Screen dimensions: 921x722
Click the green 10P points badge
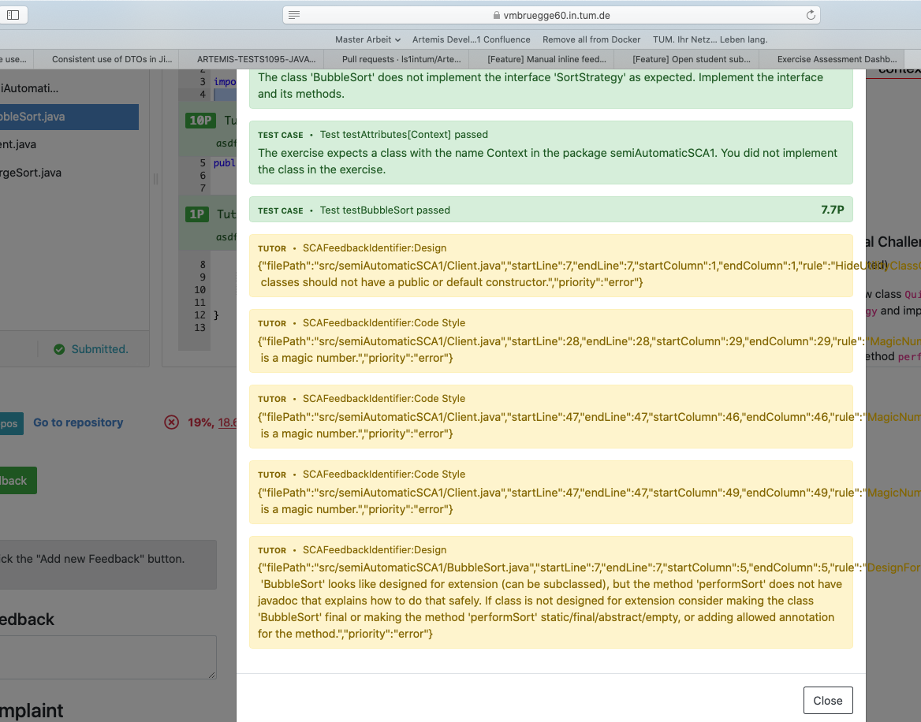click(199, 120)
